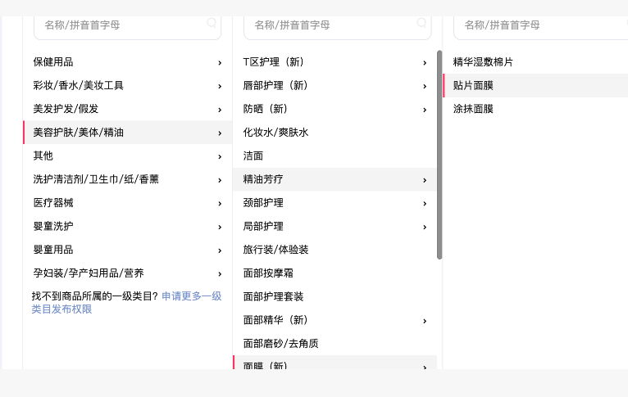Expand the T区护理（新） subcategory arrow
The image size is (628, 397).
(425, 62)
